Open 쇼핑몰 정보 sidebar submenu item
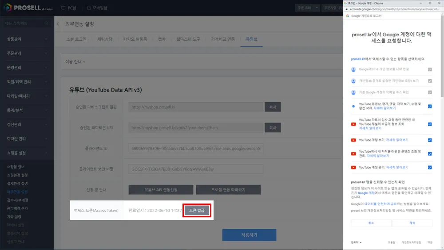Viewport: 444px width, 250px height. tap(16, 167)
